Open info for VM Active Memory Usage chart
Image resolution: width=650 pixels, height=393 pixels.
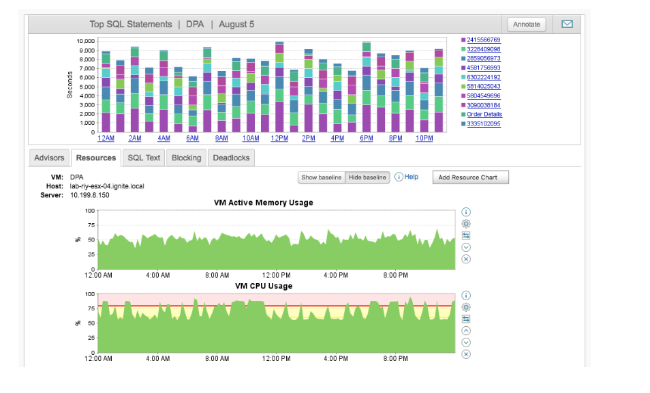pos(466,212)
